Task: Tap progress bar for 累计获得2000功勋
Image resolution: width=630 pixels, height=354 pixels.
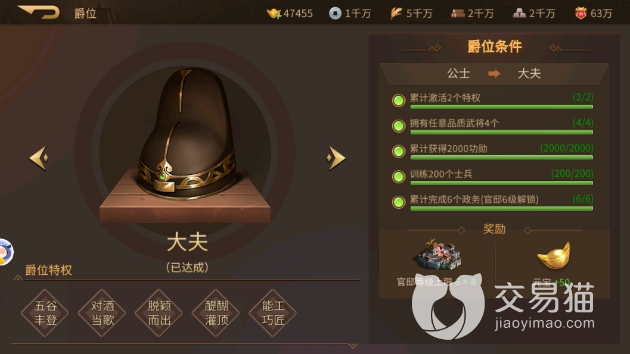Action: point(501,158)
